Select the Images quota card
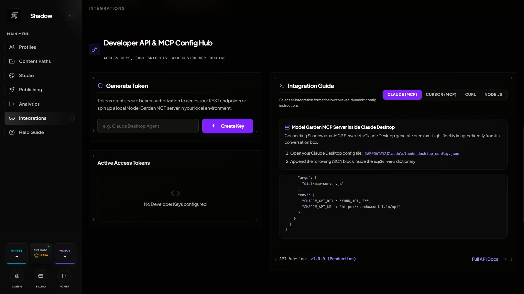The width and height of the screenshot is (524, 294). (x=17, y=253)
